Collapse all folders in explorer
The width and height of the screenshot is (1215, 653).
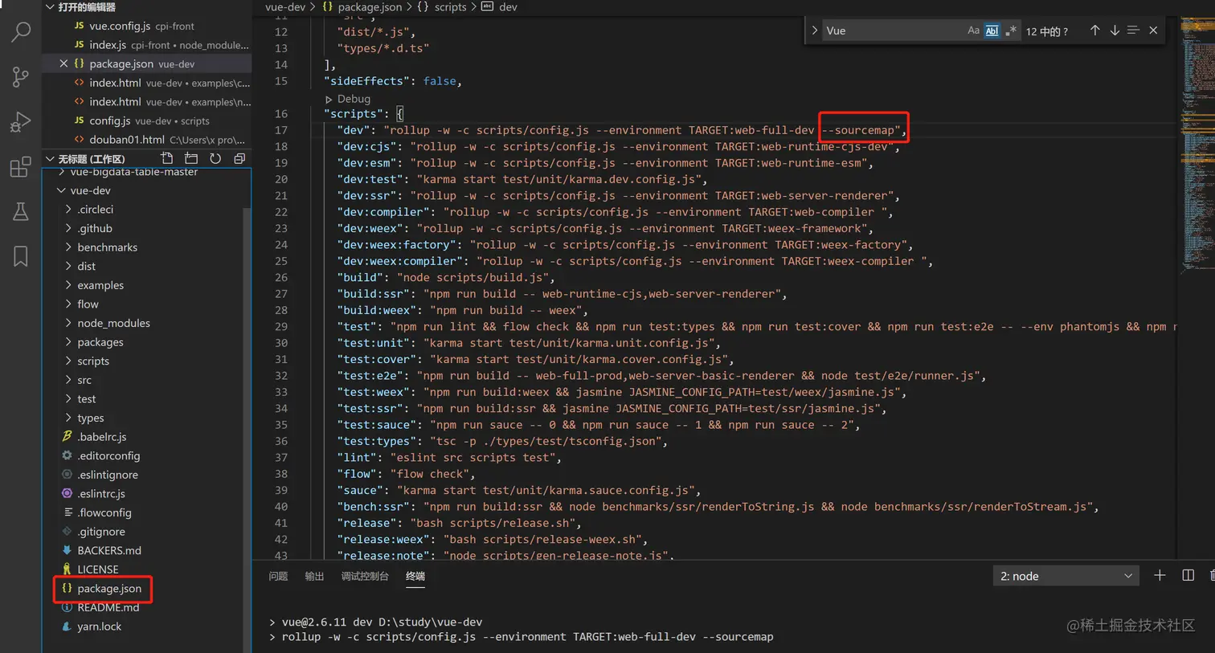tap(239, 158)
